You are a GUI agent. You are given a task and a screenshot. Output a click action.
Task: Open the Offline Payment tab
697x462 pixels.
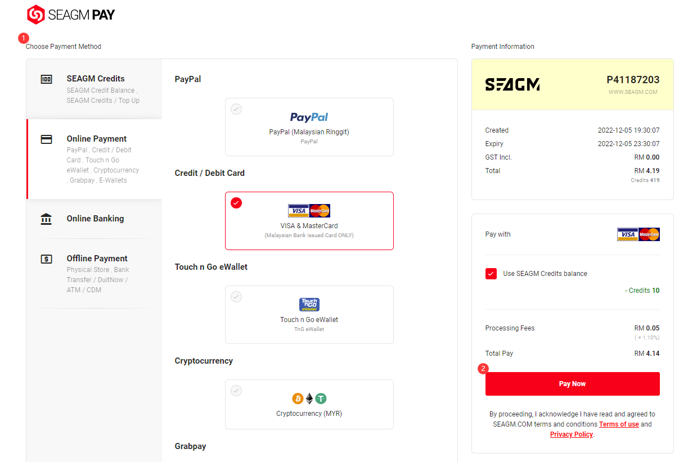click(x=97, y=259)
